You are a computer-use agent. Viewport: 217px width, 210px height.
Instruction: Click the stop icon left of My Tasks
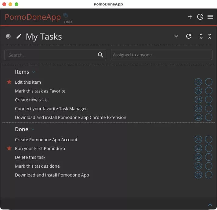(x=8, y=36)
